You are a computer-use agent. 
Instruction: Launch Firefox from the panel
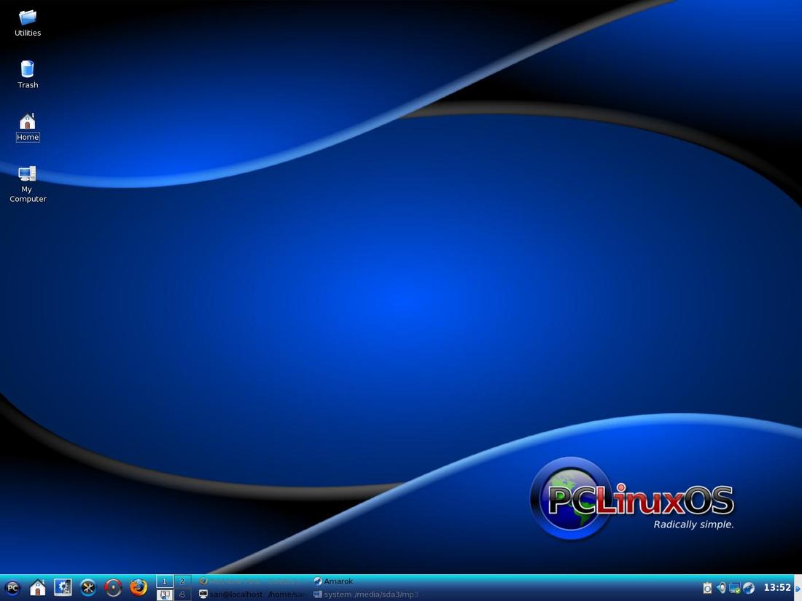coord(138,588)
